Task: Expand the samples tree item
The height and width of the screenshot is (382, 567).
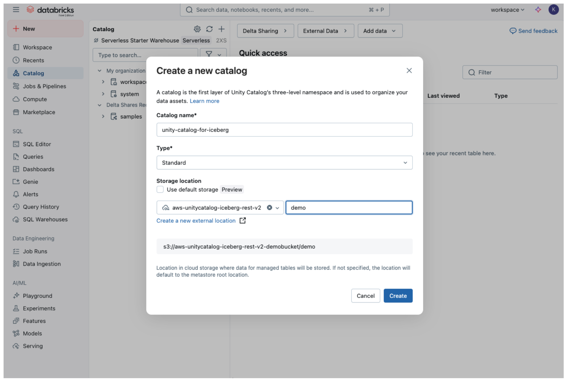Action: click(103, 116)
